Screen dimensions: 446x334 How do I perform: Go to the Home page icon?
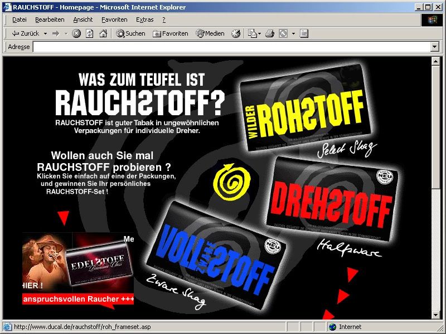pyautogui.click(x=103, y=33)
